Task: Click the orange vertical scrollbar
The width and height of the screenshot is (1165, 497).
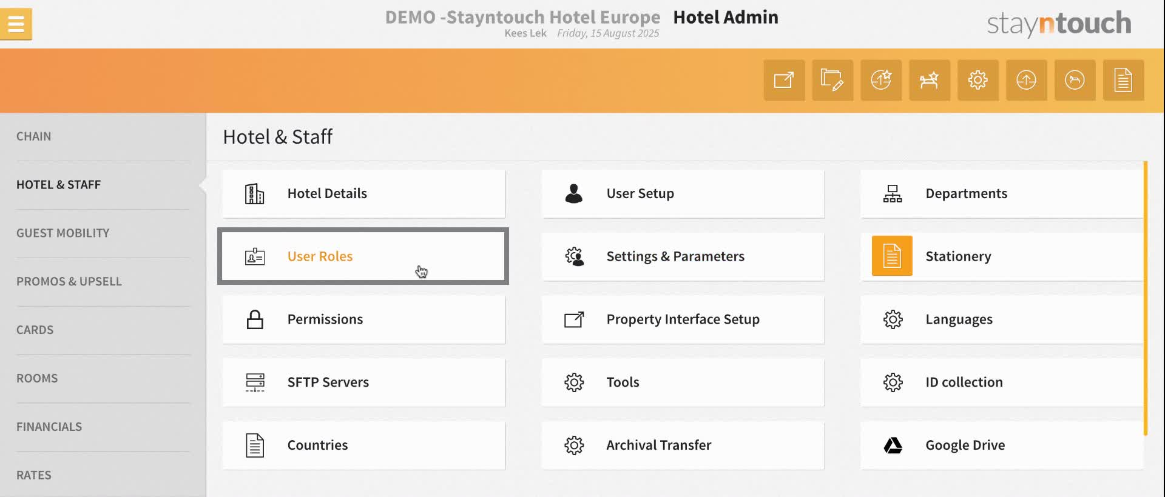Action: pyautogui.click(x=1146, y=298)
